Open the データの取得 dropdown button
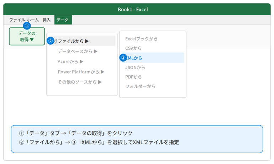Viewport: 274px width, 164px height. [27, 36]
